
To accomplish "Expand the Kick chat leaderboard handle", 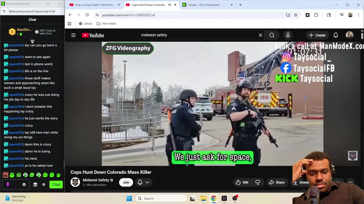I will pos(32,41).
